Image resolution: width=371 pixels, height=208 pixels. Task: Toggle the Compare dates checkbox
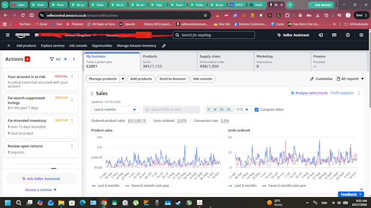coord(256,109)
